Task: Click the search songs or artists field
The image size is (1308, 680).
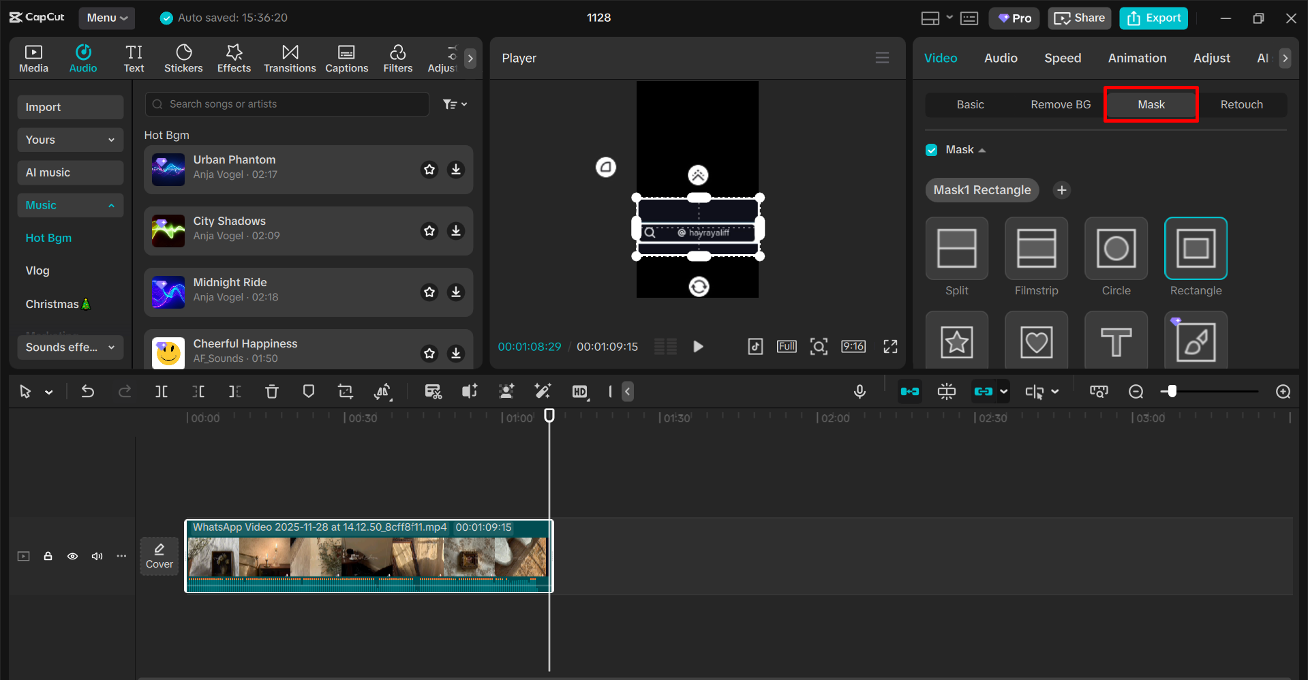Action: 286,104
